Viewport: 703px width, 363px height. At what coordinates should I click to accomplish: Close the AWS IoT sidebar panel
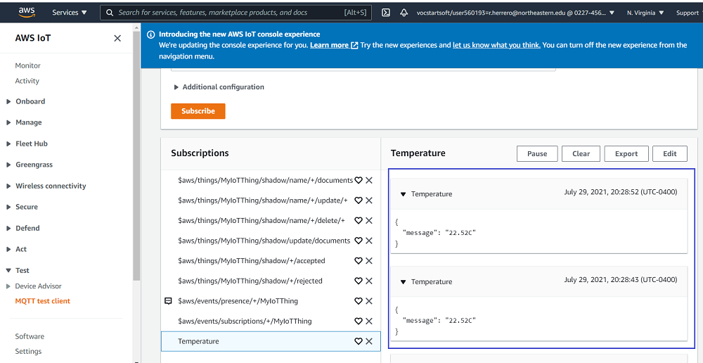[117, 39]
